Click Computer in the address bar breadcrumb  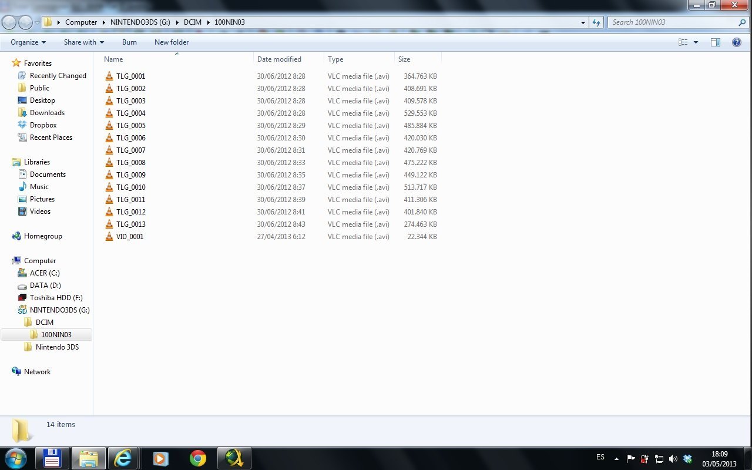[x=81, y=22]
